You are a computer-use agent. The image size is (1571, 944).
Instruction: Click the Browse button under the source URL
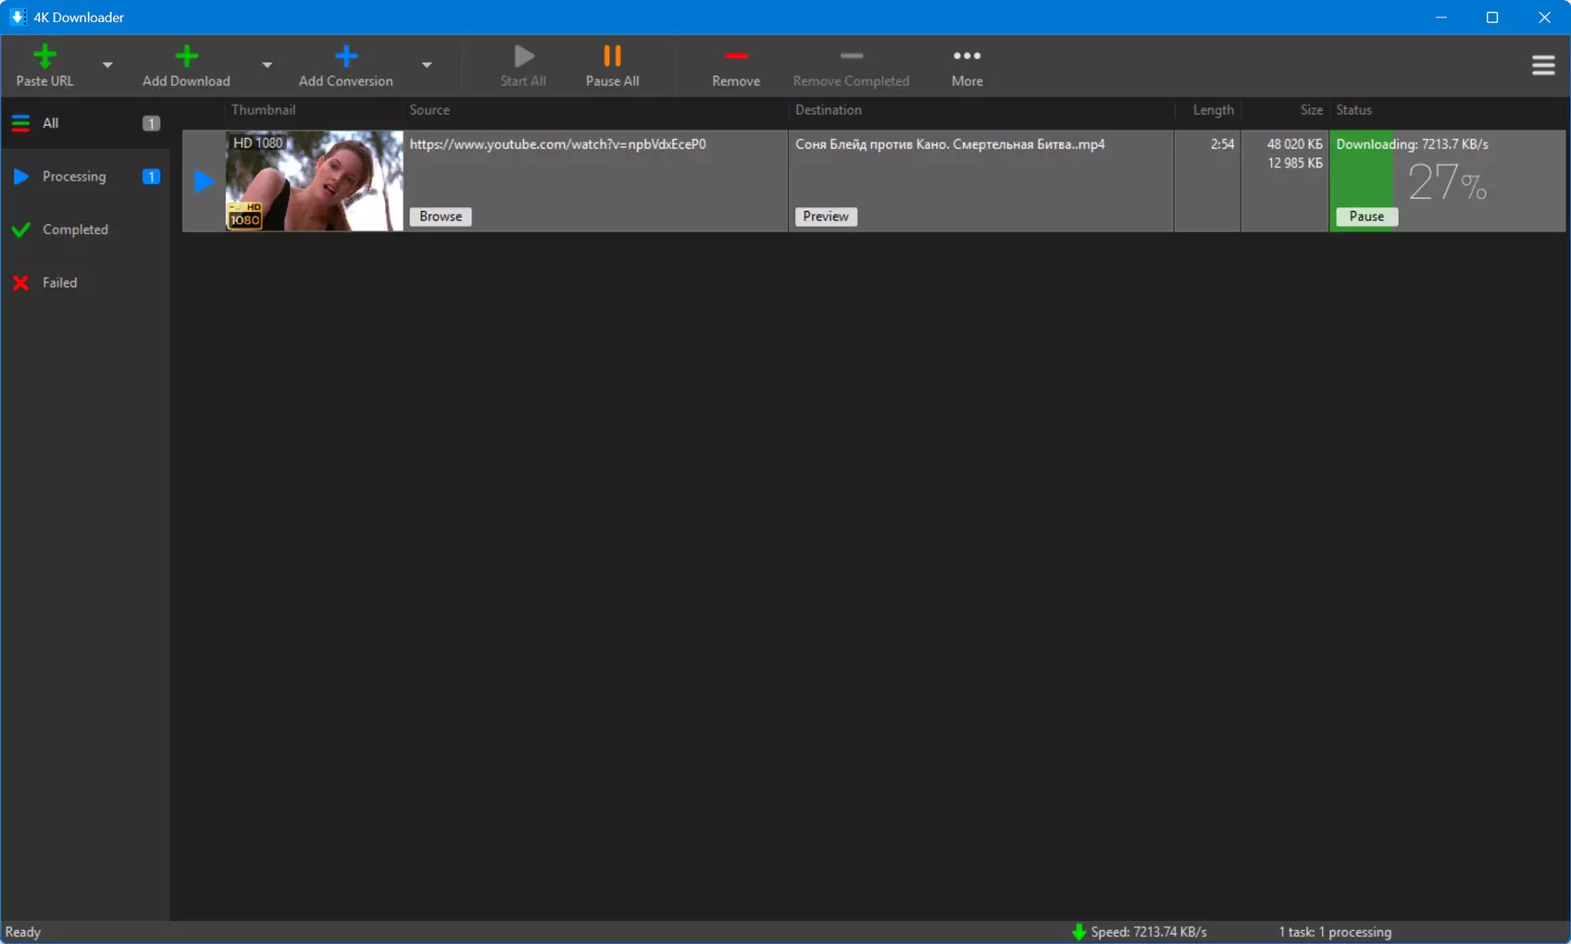click(441, 217)
